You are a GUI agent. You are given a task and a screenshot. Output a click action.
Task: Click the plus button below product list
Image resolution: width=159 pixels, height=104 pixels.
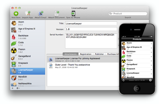pos(13,88)
